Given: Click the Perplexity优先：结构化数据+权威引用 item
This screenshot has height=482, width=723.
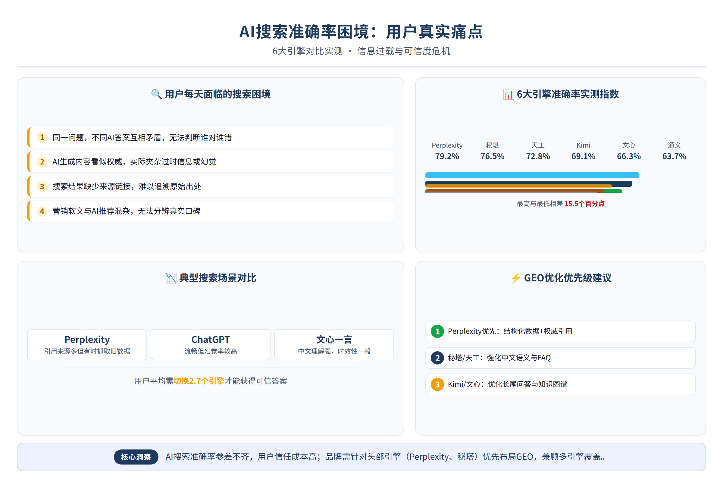Looking at the screenshot, I should point(560,331).
